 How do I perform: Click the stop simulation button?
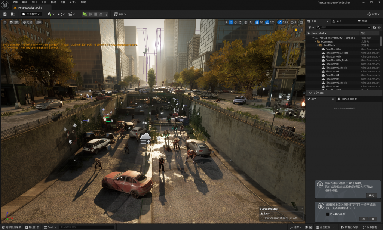[x=96, y=14]
